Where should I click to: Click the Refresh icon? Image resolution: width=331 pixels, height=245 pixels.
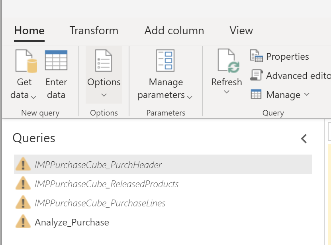[x=227, y=60]
